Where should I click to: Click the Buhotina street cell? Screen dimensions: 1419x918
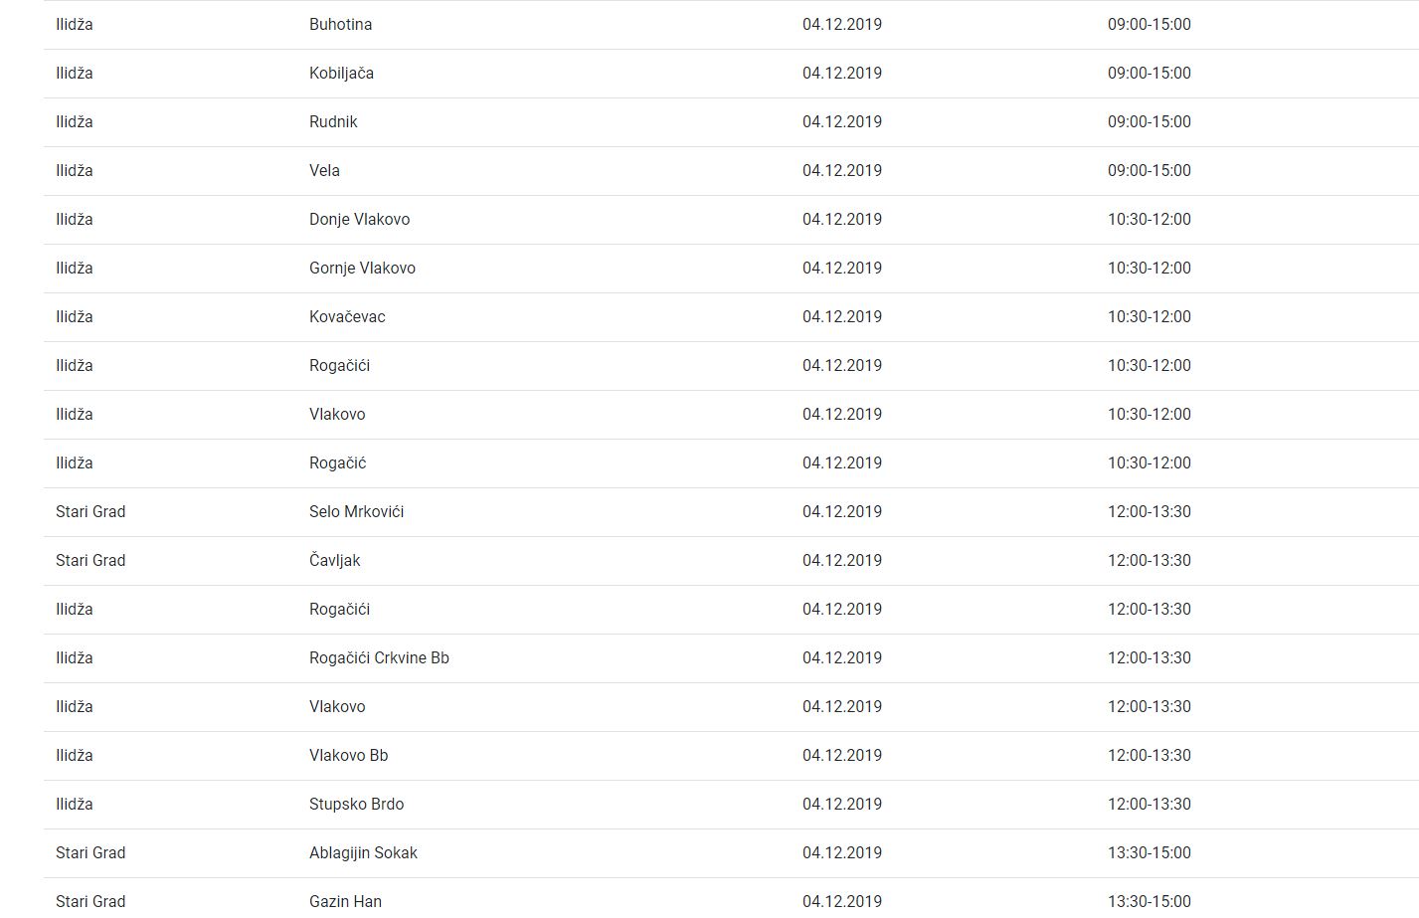pos(340,24)
